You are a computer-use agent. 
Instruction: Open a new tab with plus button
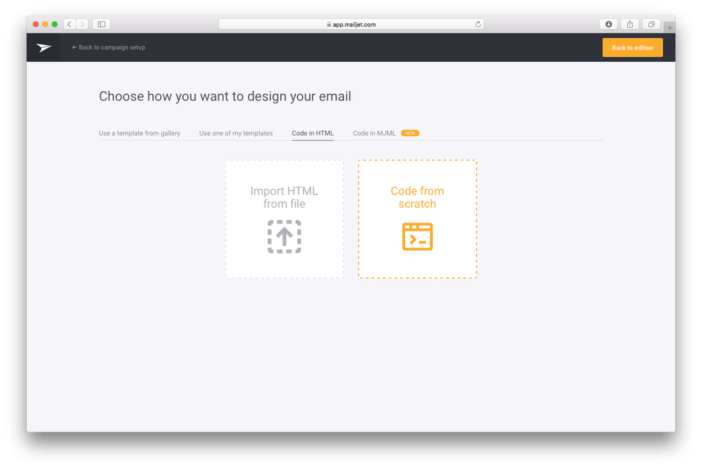click(x=670, y=28)
